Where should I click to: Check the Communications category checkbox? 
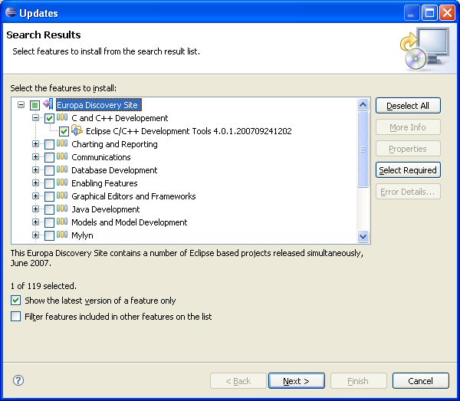coord(50,158)
